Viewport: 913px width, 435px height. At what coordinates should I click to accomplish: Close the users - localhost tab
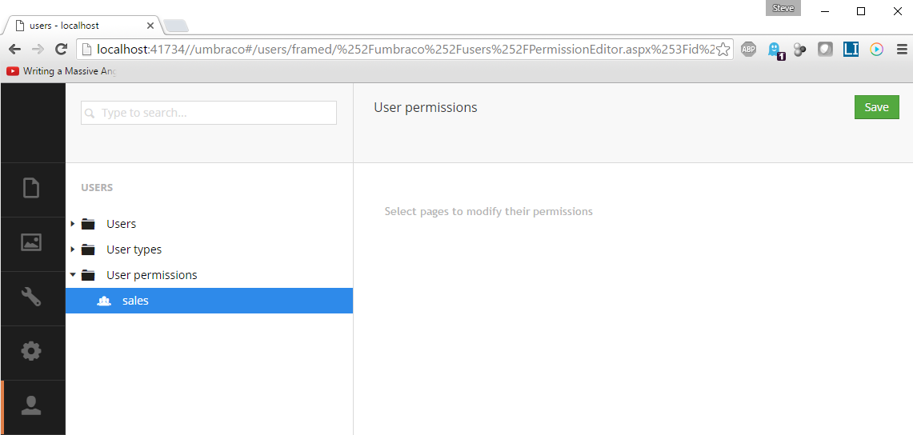pos(150,26)
